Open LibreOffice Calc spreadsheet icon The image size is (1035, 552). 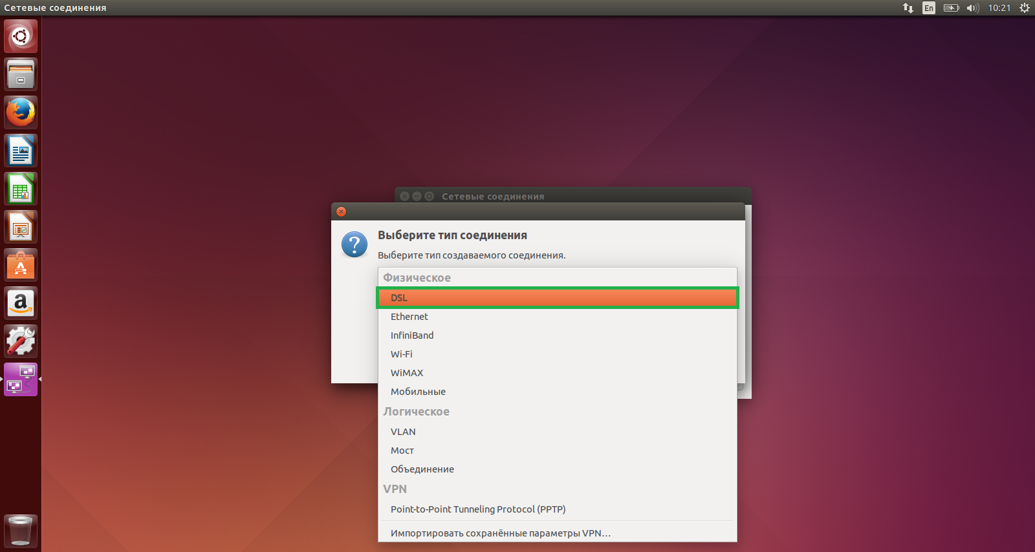point(21,189)
